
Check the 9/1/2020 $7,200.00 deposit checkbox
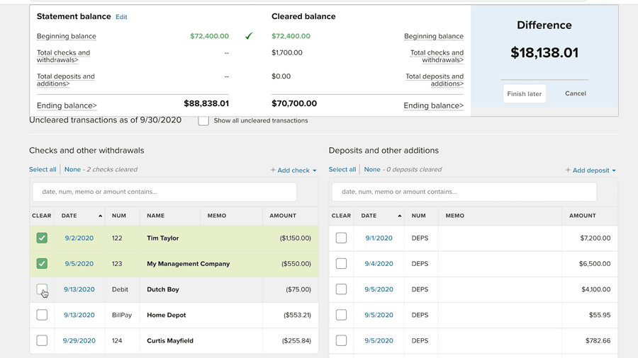(341, 238)
